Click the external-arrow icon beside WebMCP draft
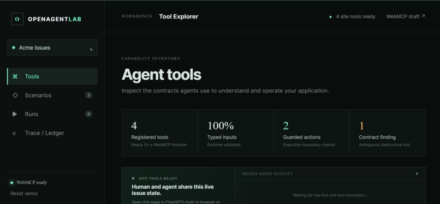440x204 pixels. [x=423, y=16]
